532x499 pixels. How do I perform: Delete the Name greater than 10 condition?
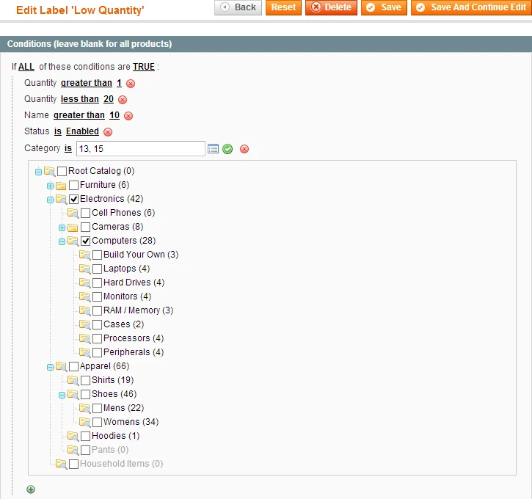click(x=128, y=116)
